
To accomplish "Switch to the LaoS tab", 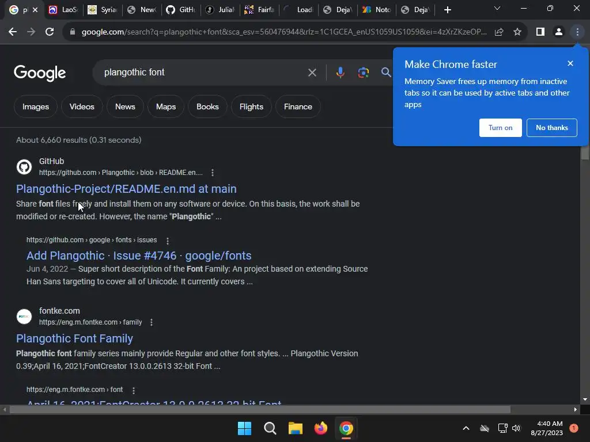I will (63, 10).
